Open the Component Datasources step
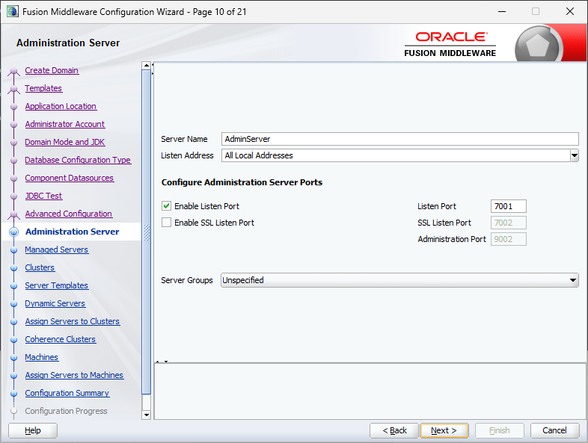Image resolution: width=588 pixels, height=443 pixels. click(69, 179)
